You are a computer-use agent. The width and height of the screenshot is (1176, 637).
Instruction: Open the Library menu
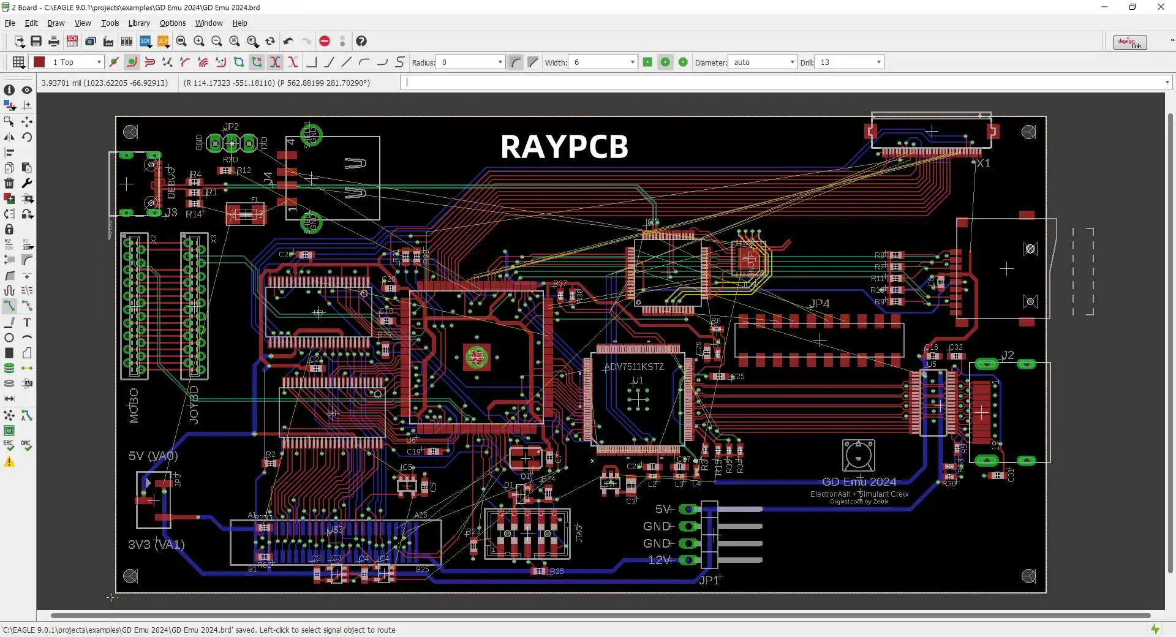tap(139, 23)
